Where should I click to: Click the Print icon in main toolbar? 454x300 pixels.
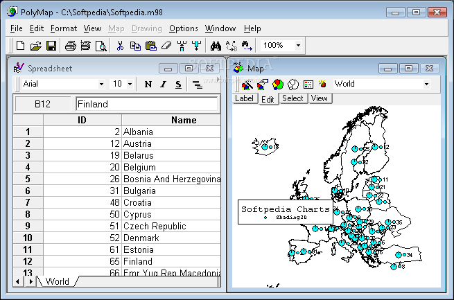tap(71, 46)
